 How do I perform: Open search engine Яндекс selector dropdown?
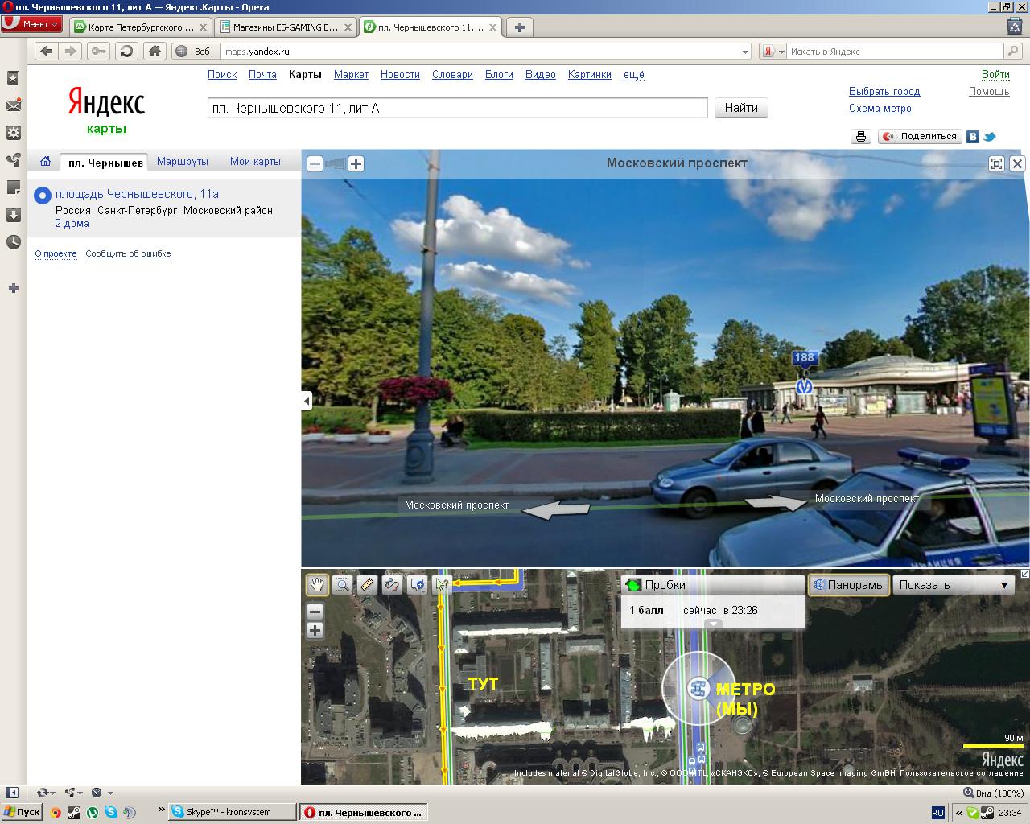(773, 51)
